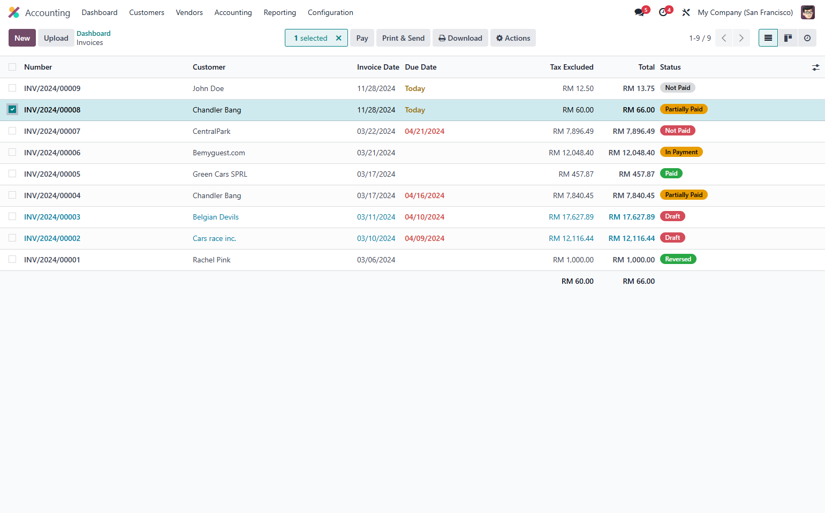Sort by Total column header
This screenshot has width=825, height=513.
tap(646, 67)
